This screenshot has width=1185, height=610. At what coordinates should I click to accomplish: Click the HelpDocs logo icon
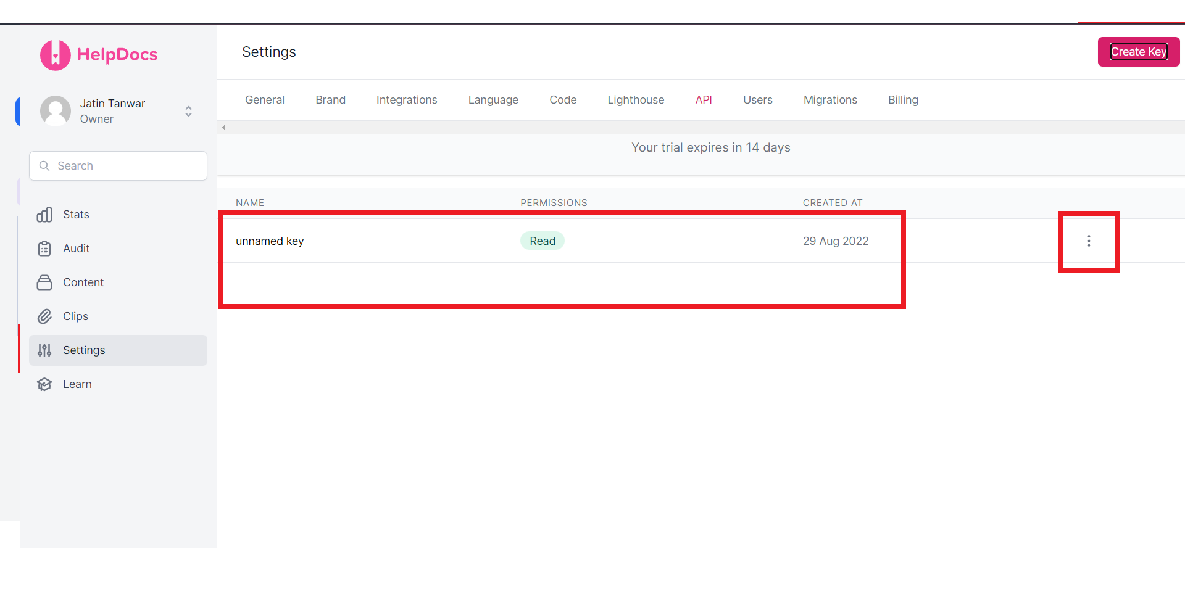(56, 55)
